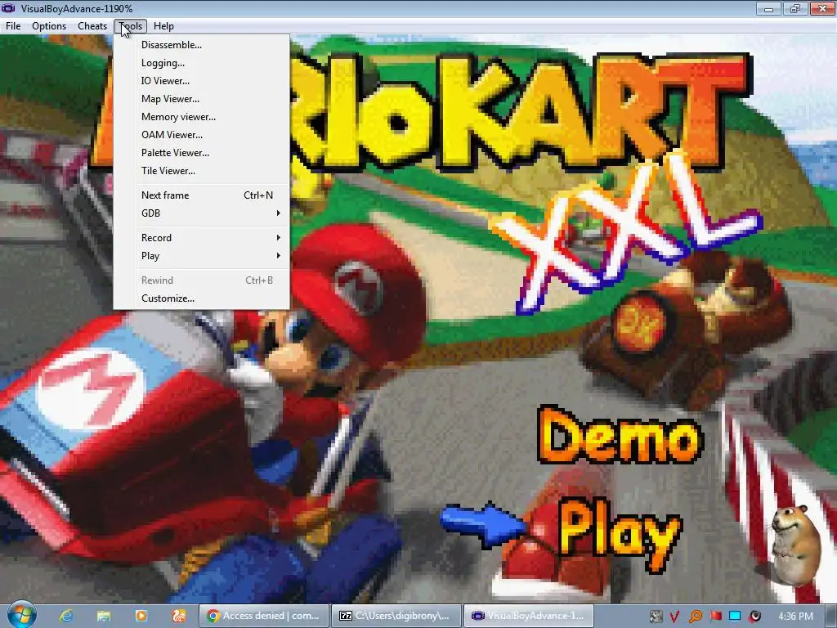Open the orange taskbar icon beside media player
Image resolution: width=837 pixels, height=628 pixels.
[179, 616]
